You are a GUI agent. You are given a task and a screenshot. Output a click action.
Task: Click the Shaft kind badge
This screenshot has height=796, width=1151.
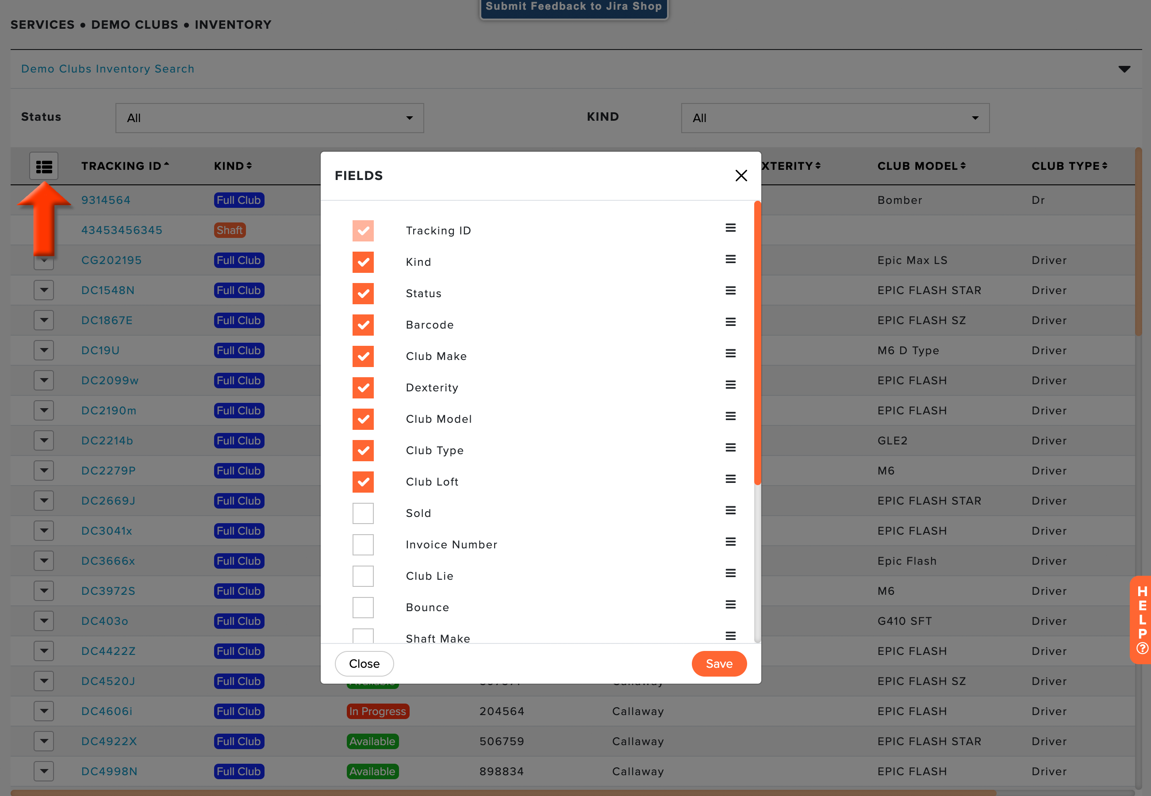230,230
